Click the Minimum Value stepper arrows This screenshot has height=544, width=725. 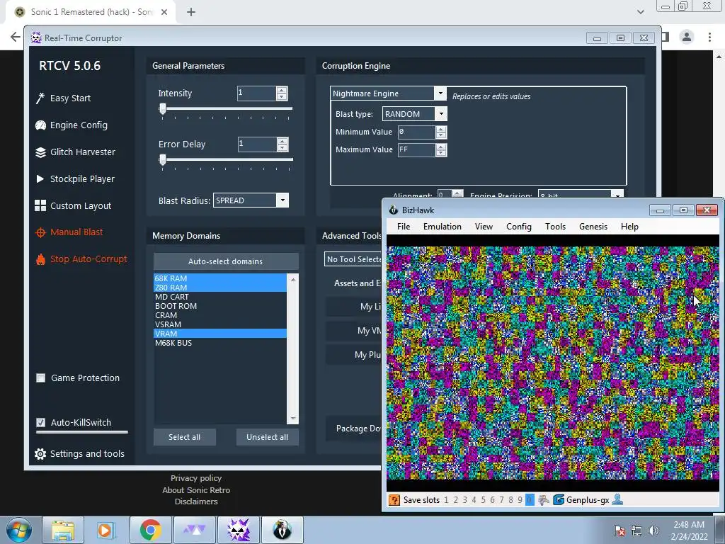[441, 132]
